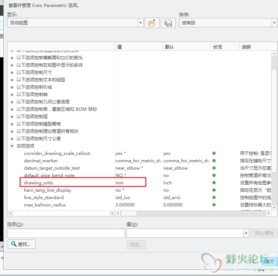Image resolution: width=278 pixels, height=276 pixels.
Task: Expand 以下选项控制模型栅格 group
Action: [12, 124]
